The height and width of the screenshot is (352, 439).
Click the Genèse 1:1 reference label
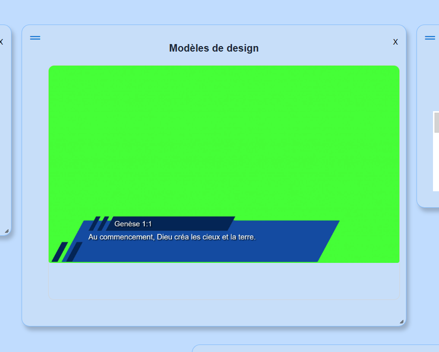click(133, 224)
